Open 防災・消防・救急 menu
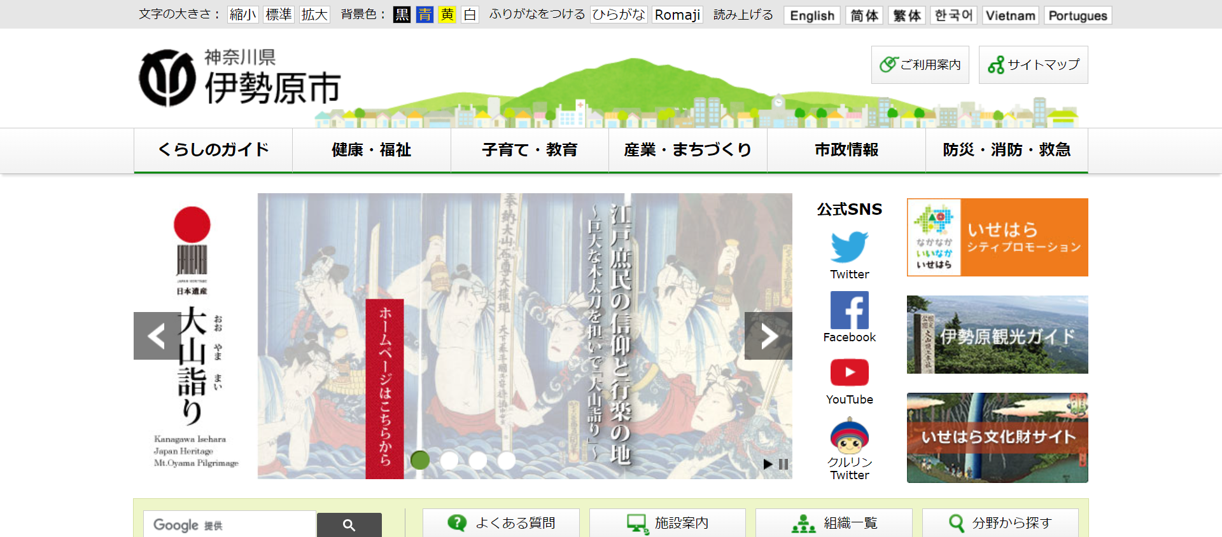Screen dimensions: 1222x537 1007,150
